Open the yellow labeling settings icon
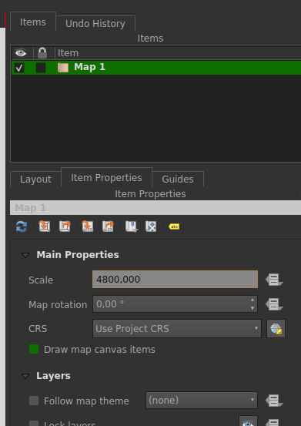Image resolution: width=301 pixels, height=426 pixels. tap(174, 226)
